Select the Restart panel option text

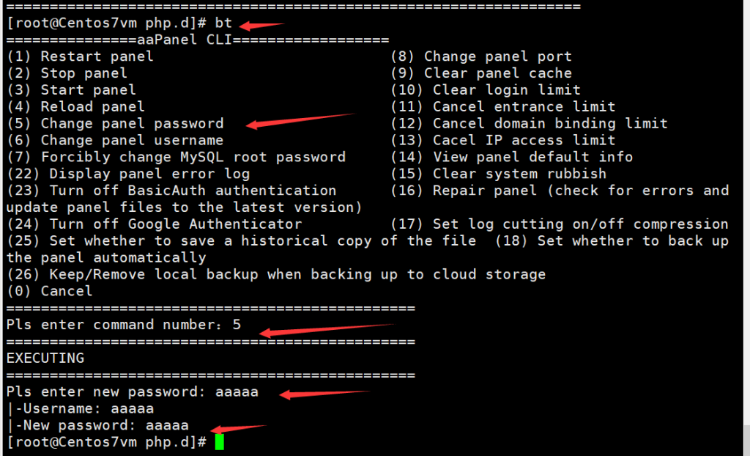80,56
